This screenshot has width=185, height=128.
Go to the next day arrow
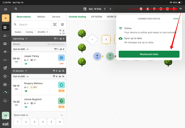[110, 9]
